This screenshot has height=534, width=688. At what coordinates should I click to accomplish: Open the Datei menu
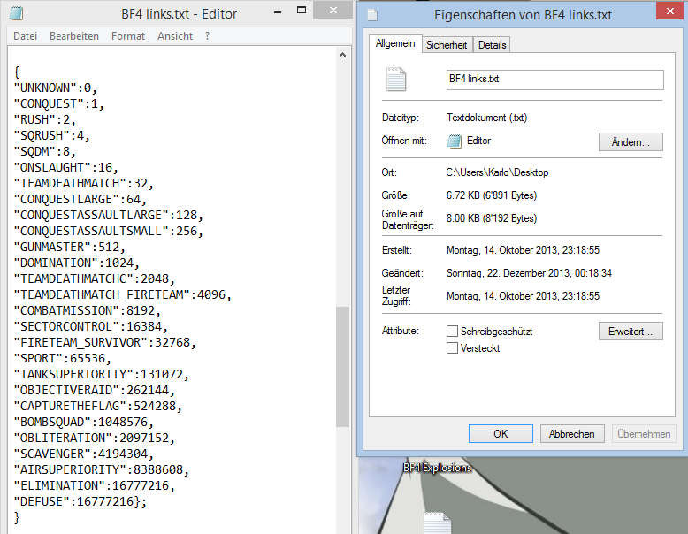25,36
